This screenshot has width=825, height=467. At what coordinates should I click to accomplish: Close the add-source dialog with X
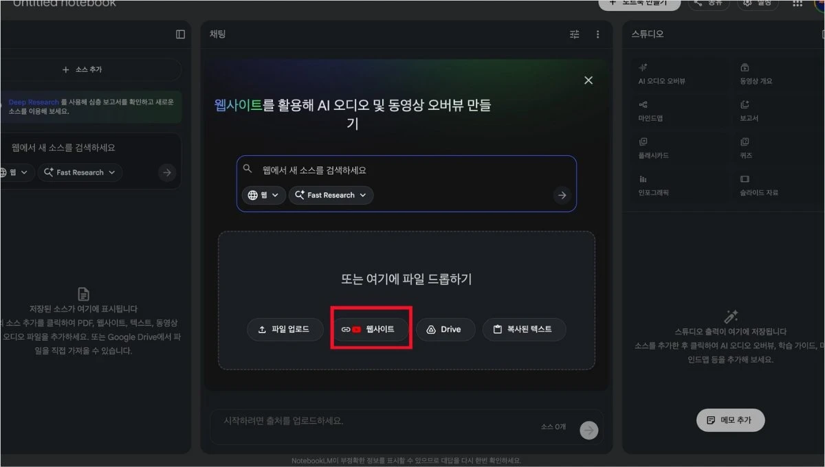point(588,80)
